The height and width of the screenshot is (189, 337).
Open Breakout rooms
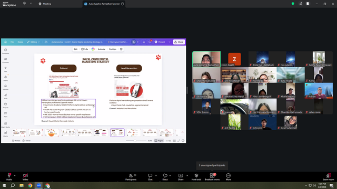212,177
